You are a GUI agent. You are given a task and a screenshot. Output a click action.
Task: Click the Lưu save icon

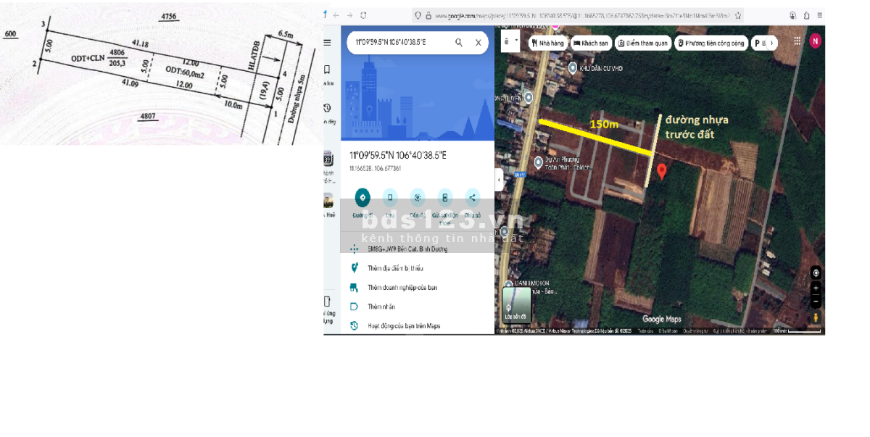[x=390, y=197]
